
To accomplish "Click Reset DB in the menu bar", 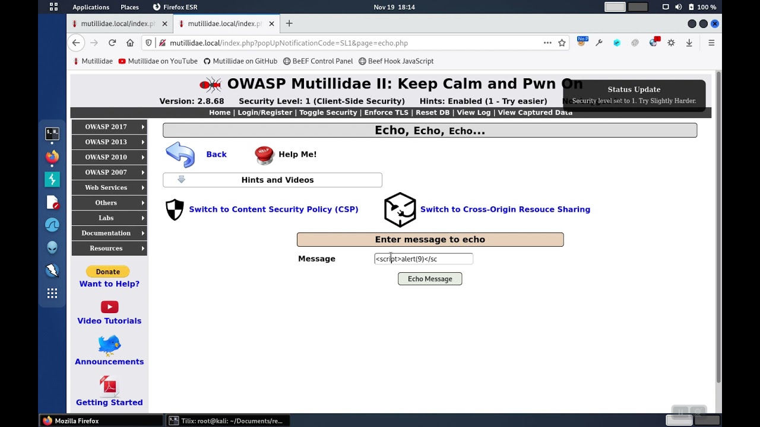I will pyautogui.click(x=433, y=113).
